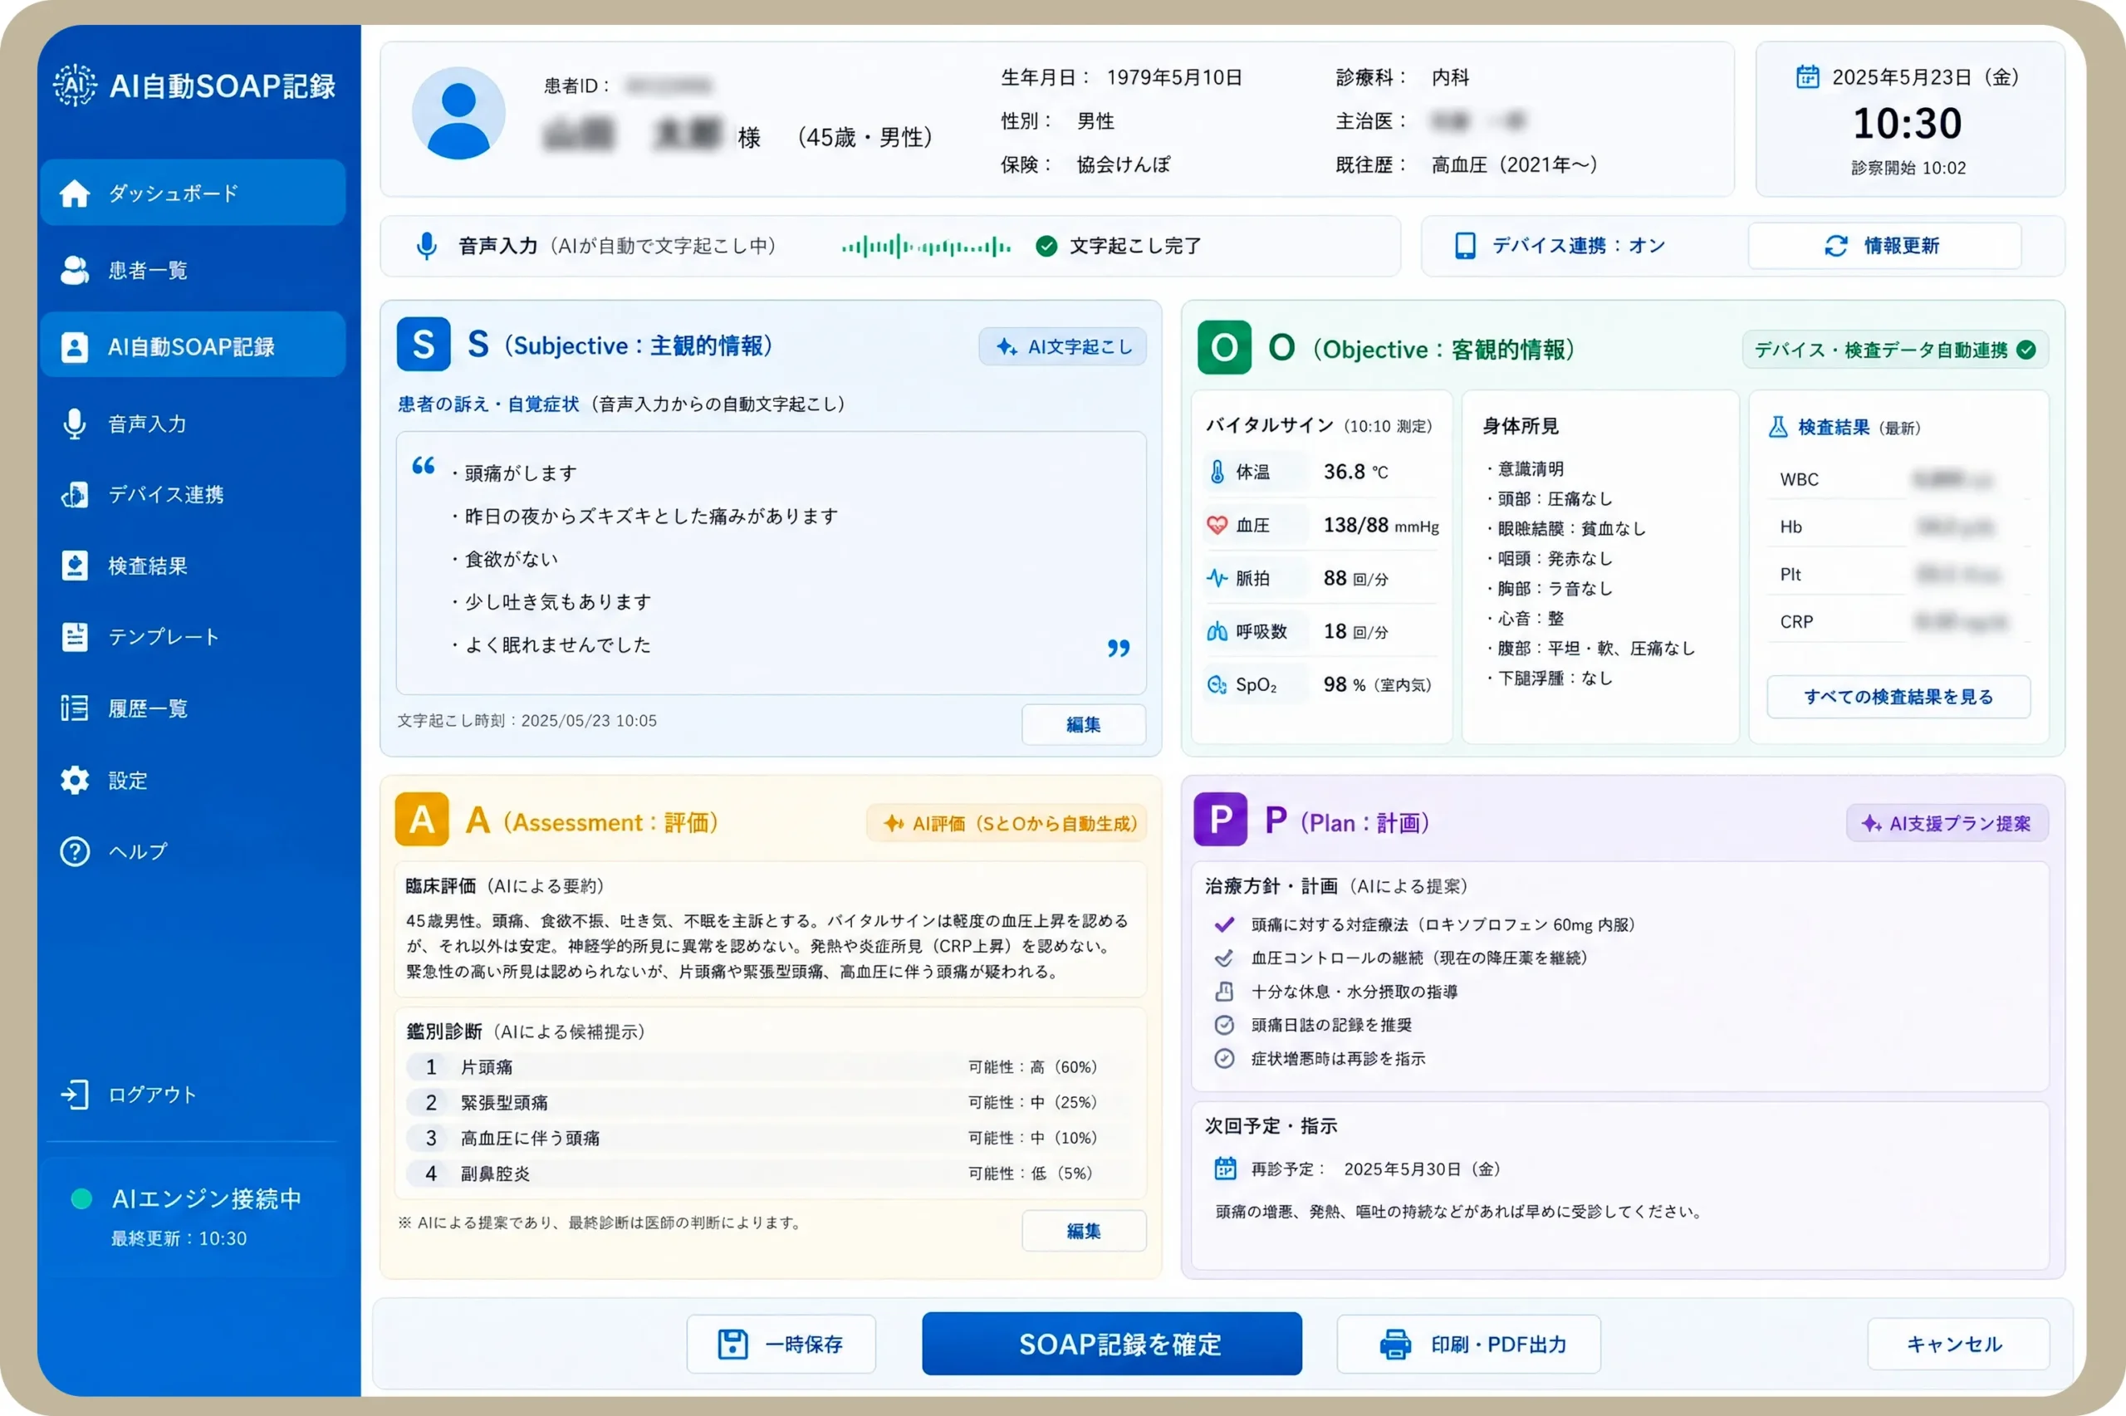Click the 脈拍 pulse wave icon

coord(1217,578)
